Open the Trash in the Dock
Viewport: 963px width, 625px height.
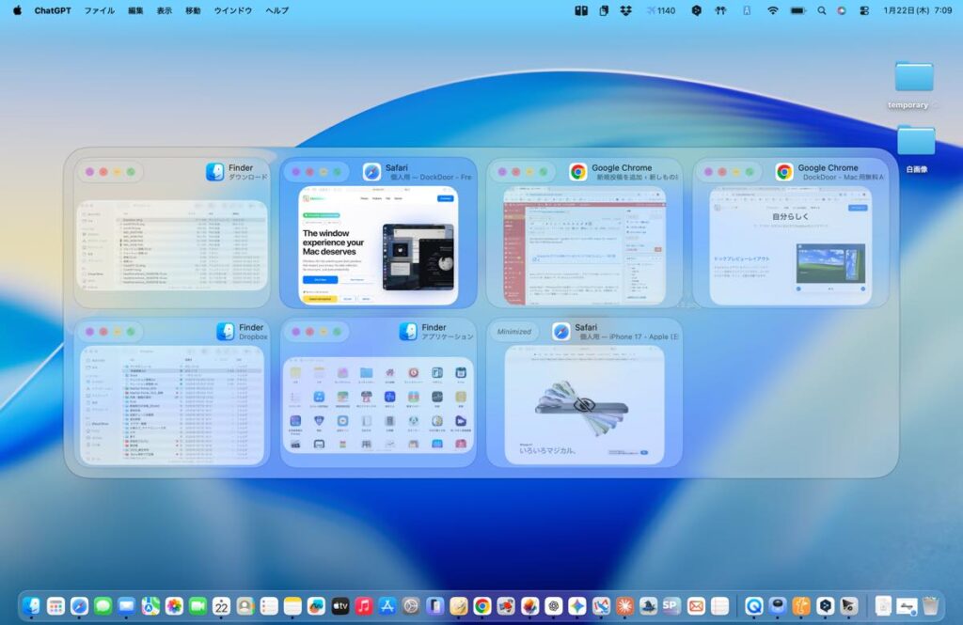(930, 606)
